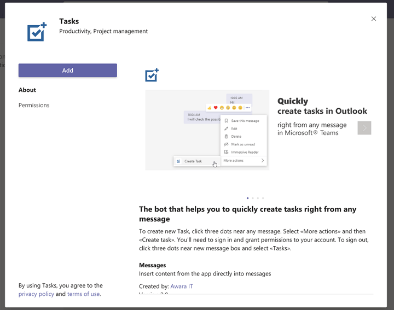The width and height of the screenshot is (394, 310).
Task: Click 'Insert content from the app directly into messages'
Action: 205,273
